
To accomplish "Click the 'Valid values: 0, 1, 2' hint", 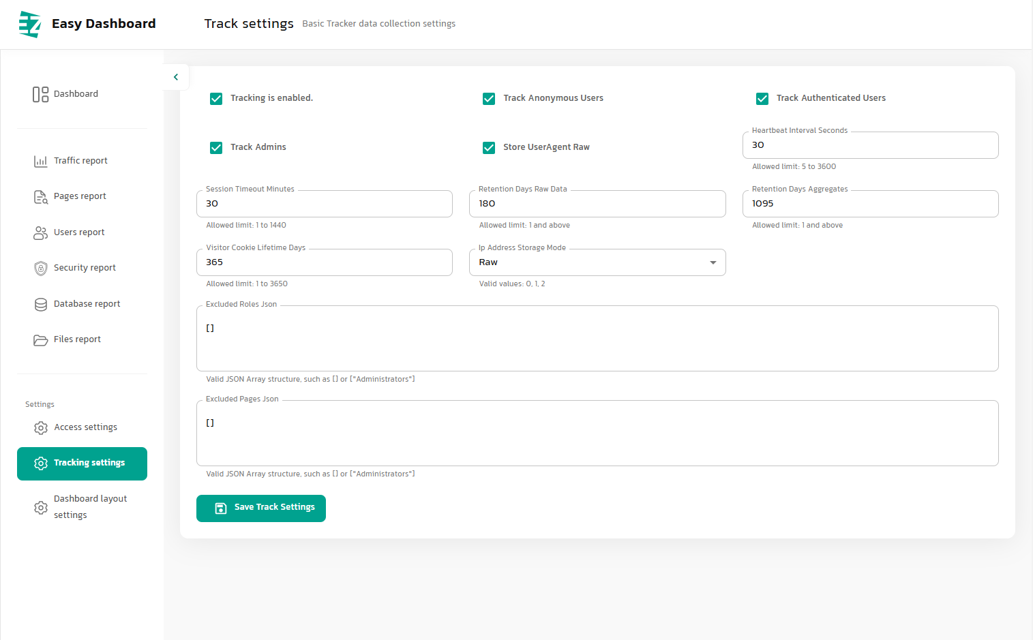I will click(512, 284).
